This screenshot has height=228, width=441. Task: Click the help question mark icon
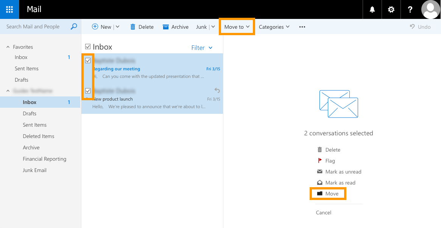[x=410, y=9]
